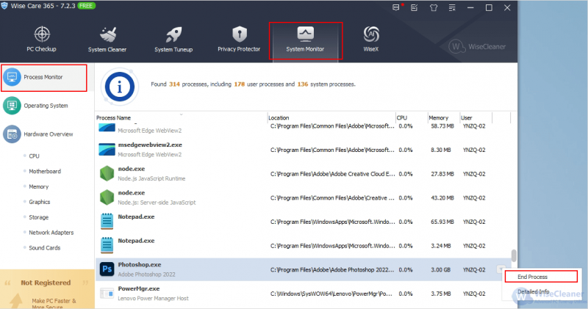Sort by User column header
This screenshot has height=309, width=588.
(467, 117)
